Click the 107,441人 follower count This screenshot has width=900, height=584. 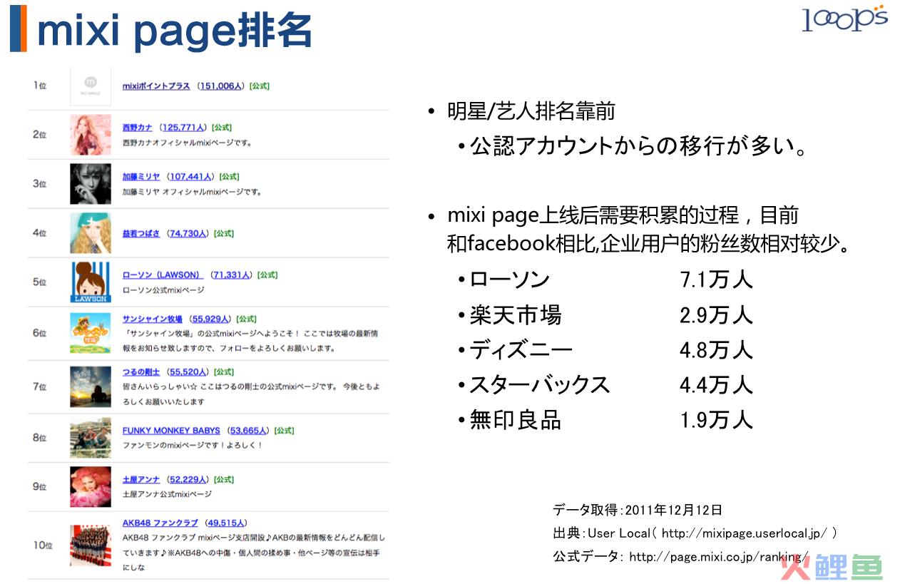(x=192, y=176)
